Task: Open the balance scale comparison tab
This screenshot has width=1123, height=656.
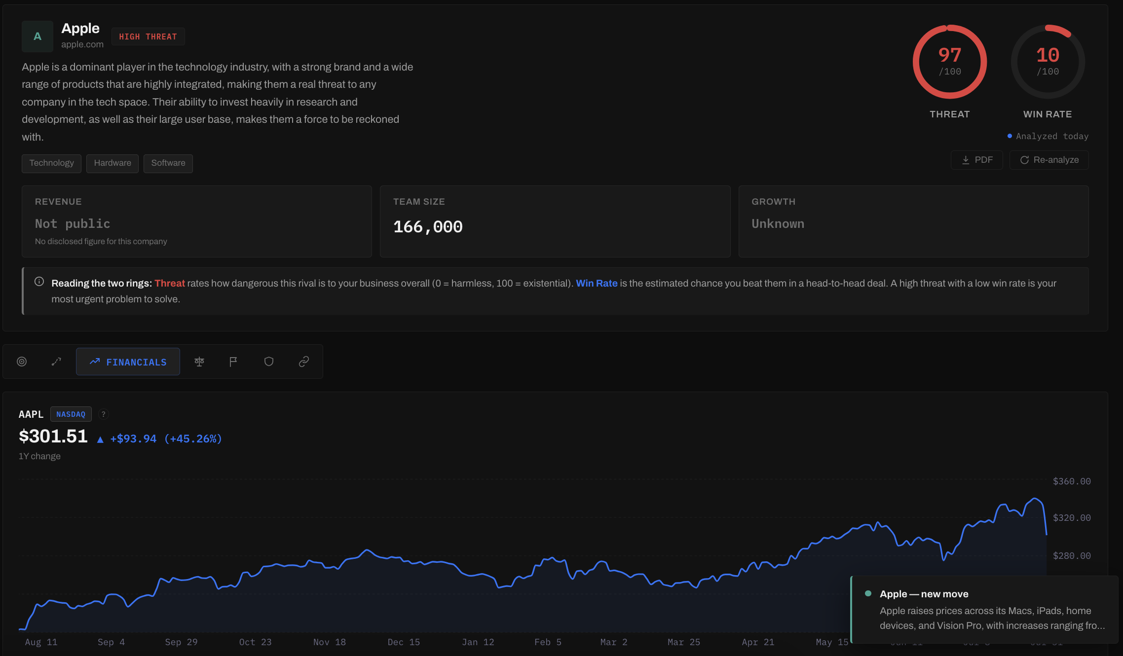Action: 199,362
